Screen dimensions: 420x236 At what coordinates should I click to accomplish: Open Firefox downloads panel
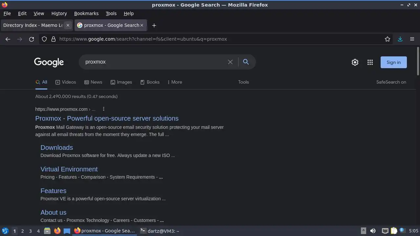(400, 39)
